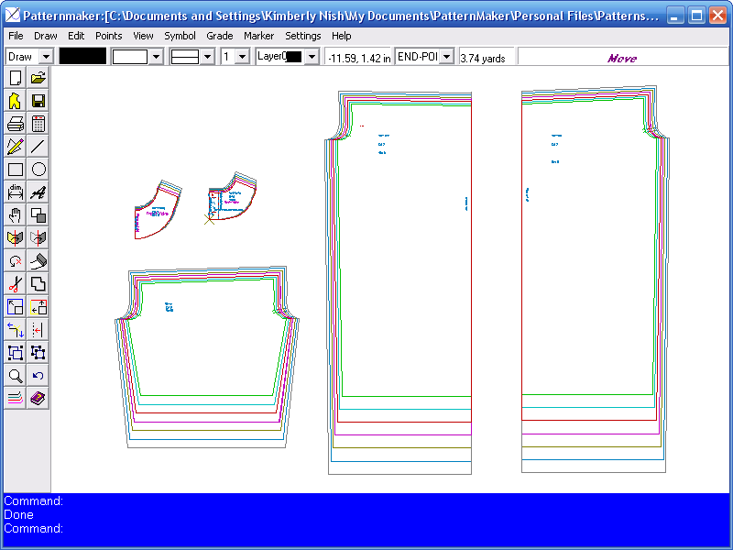Click the 3.74 yards measurement display
The height and width of the screenshot is (550, 733).
(485, 56)
